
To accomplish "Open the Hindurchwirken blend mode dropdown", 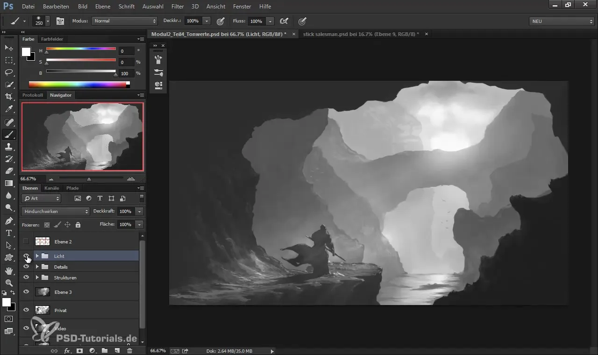I will (x=55, y=212).
